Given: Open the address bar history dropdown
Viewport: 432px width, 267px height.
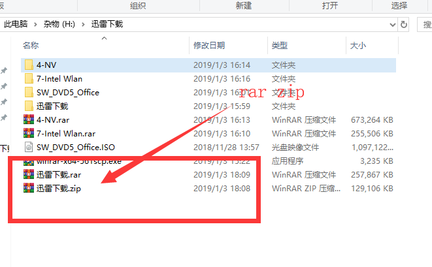Looking at the screenshot, I should (393, 25).
